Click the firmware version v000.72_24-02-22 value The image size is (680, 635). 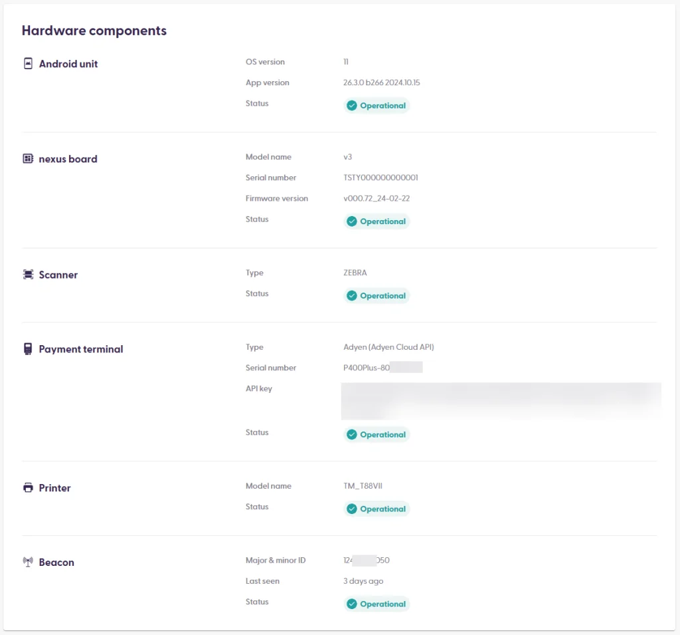[x=377, y=198]
